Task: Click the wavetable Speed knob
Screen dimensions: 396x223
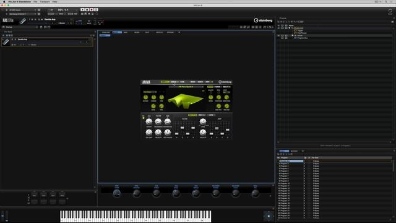Action: pos(210,97)
